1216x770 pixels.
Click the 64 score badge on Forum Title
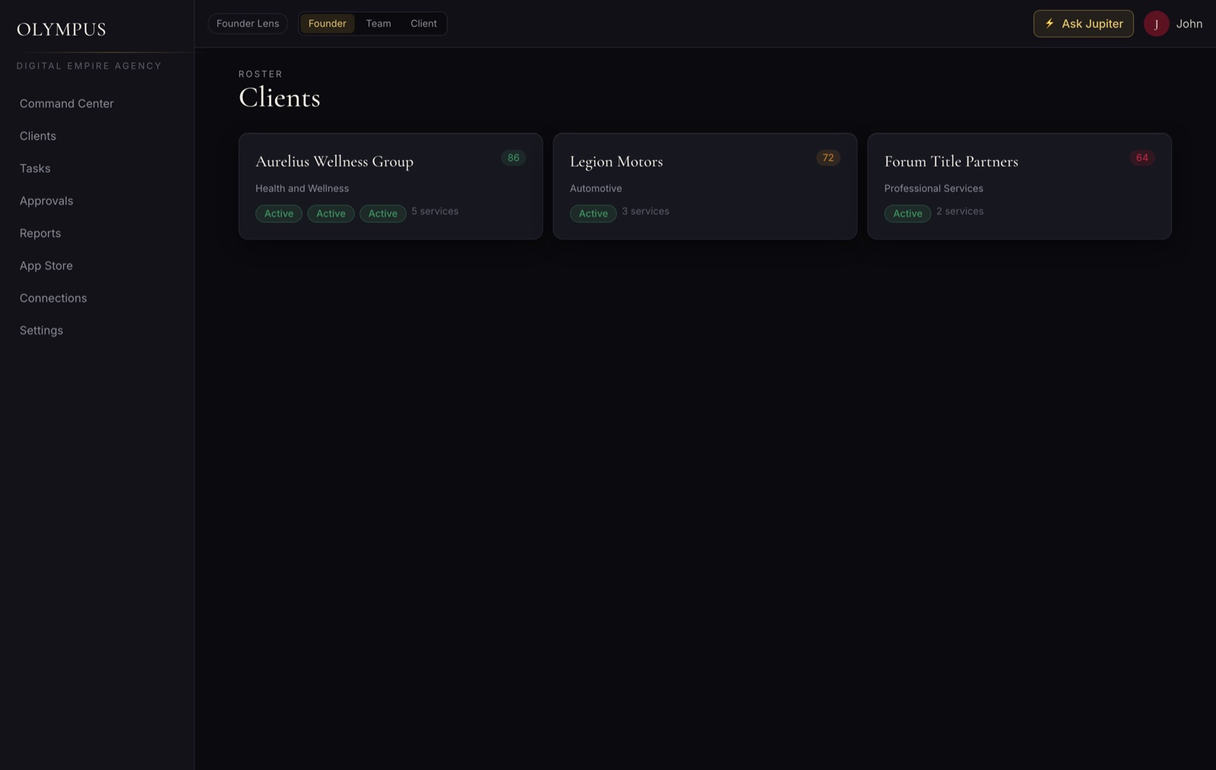(1142, 158)
